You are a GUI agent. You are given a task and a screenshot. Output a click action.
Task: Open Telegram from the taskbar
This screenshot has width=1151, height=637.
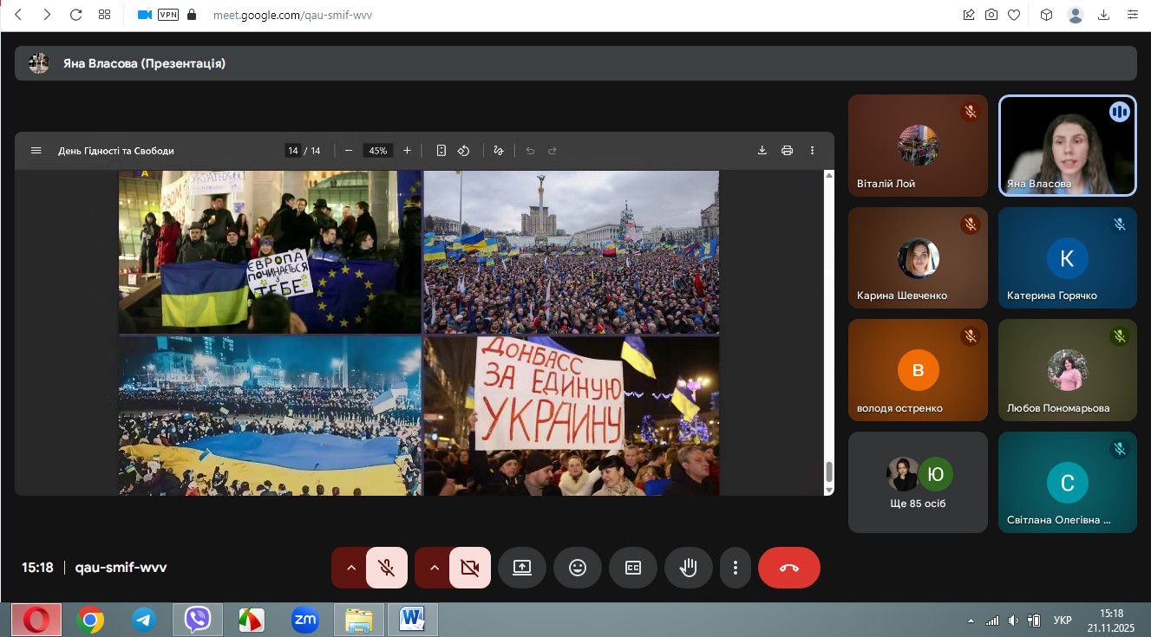pyautogui.click(x=144, y=620)
